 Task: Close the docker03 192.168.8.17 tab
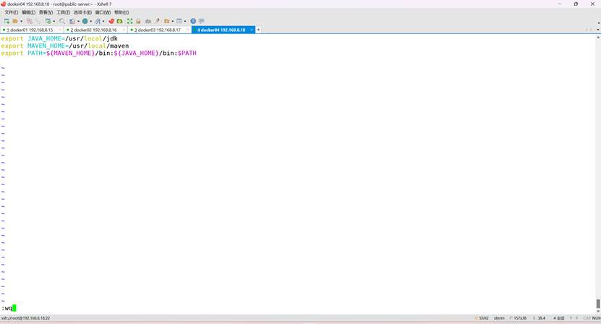pyautogui.click(x=187, y=30)
